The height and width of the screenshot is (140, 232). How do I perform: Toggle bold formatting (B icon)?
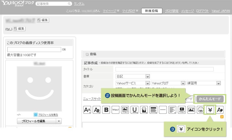click(x=106, y=110)
